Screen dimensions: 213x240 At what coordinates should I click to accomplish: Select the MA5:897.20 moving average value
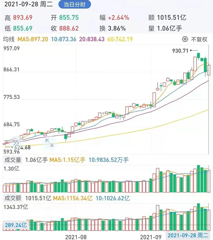[x=33, y=39]
